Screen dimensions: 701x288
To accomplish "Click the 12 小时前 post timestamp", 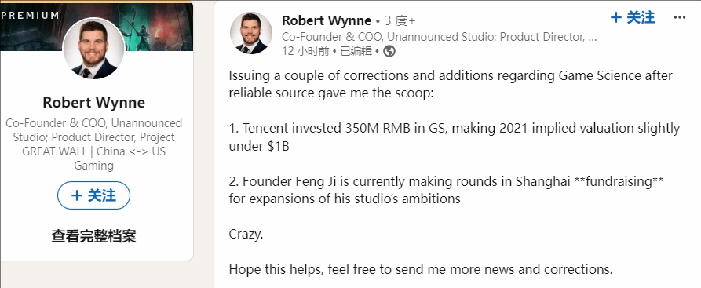I will point(305,52).
